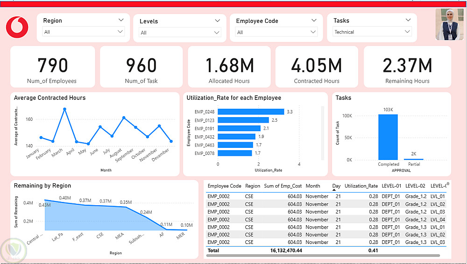This screenshot has width=467, height=264.
Task: Open the Tasks 'Technical' dropdown
Action: (372, 32)
